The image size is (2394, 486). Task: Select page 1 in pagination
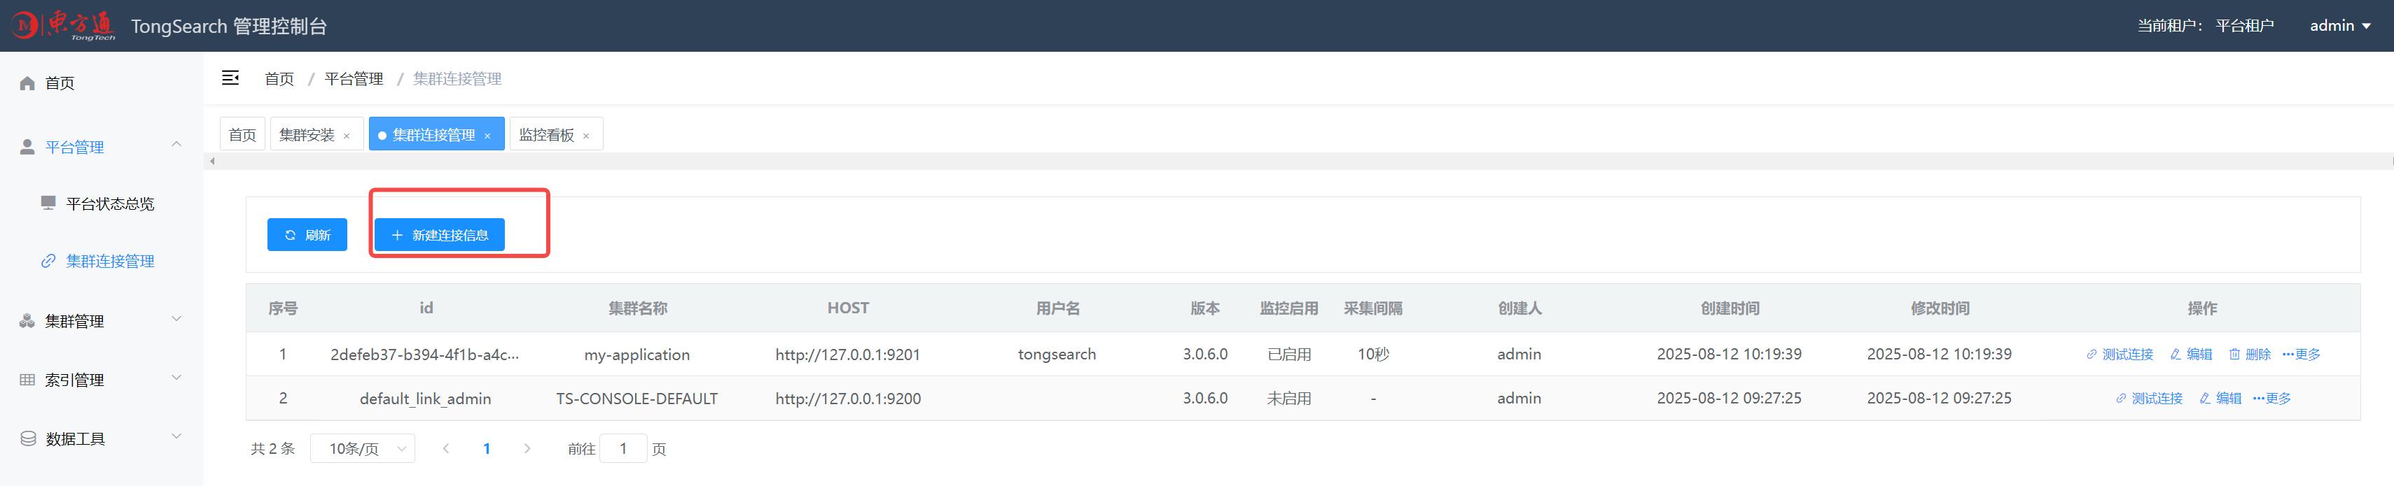[x=486, y=449]
